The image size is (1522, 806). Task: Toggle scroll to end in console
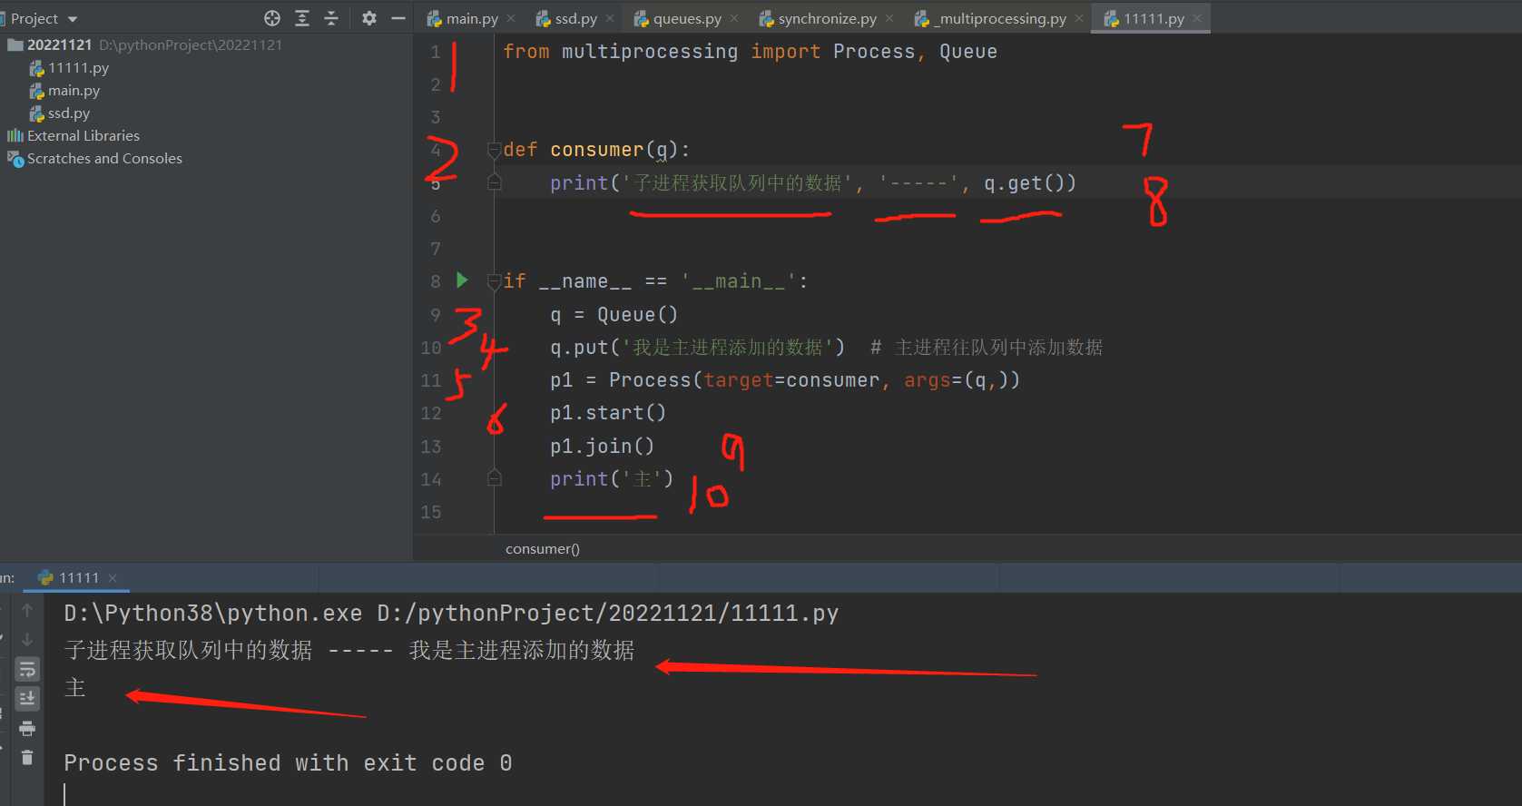(27, 698)
